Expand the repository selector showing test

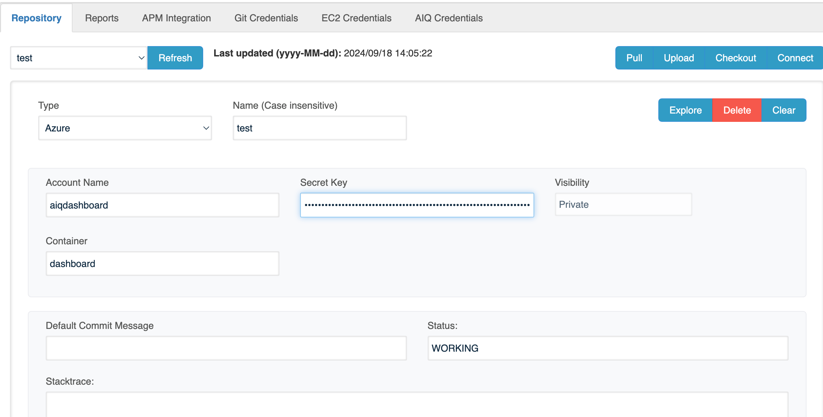[79, 58]
